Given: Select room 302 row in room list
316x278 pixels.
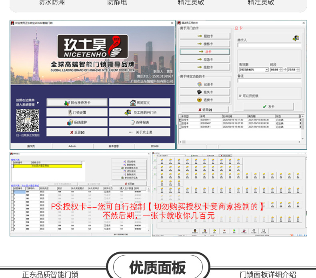Looking at the screenshot, I should tap(79, 229).
